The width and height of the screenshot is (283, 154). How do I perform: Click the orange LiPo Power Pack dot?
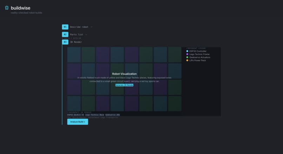(x=187, y=60)
